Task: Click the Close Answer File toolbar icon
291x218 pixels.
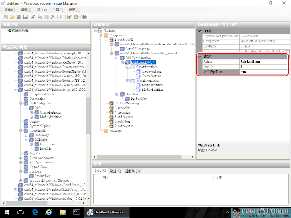Action: click(19, 17)
